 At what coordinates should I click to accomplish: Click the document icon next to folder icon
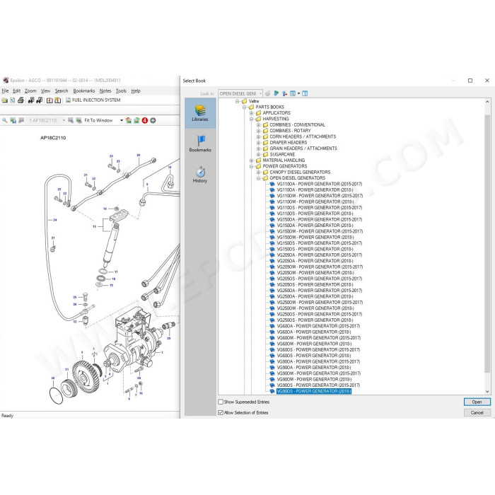coord(13,100)
